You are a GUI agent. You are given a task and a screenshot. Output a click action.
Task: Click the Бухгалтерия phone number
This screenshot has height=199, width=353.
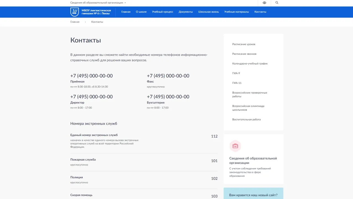pyautogui.click(x=168, y=97)
